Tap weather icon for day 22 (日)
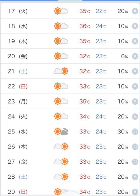The width and height of the screenshot is (140, 196). coord(61,86)
